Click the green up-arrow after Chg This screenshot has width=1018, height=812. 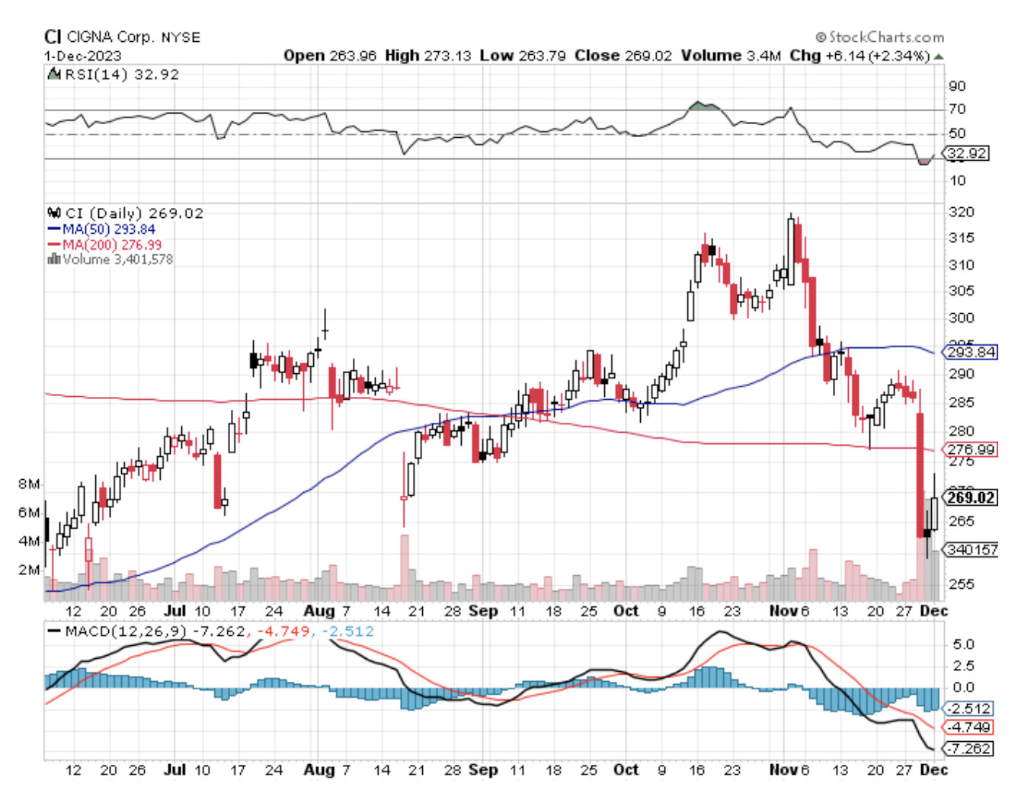click(939, 56)
